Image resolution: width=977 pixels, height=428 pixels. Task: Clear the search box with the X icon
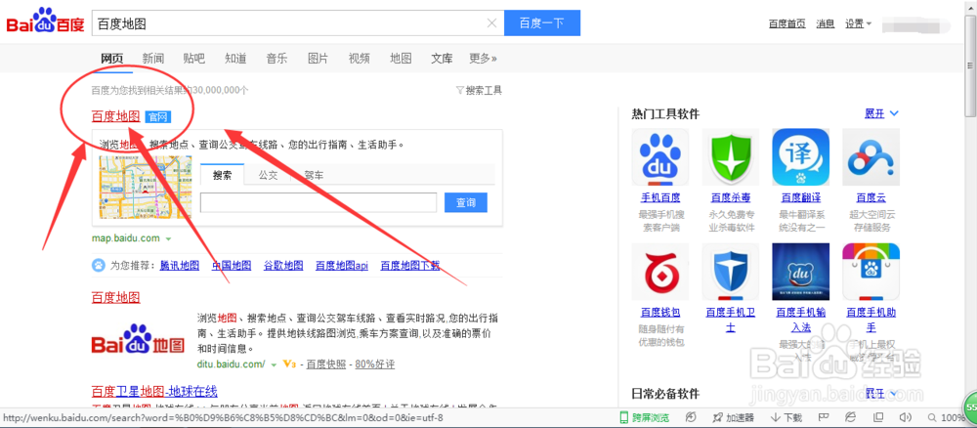tap(491, 23)
